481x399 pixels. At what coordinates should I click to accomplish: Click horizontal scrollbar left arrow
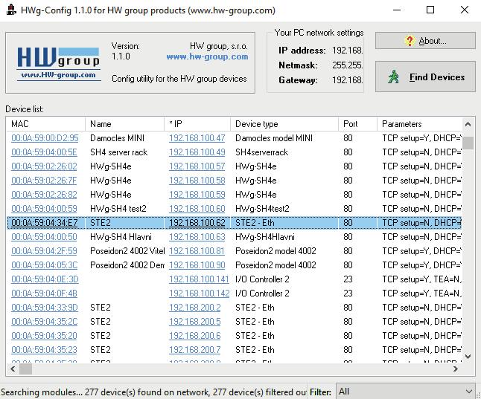pyautogui.click(x=13, y=369)
